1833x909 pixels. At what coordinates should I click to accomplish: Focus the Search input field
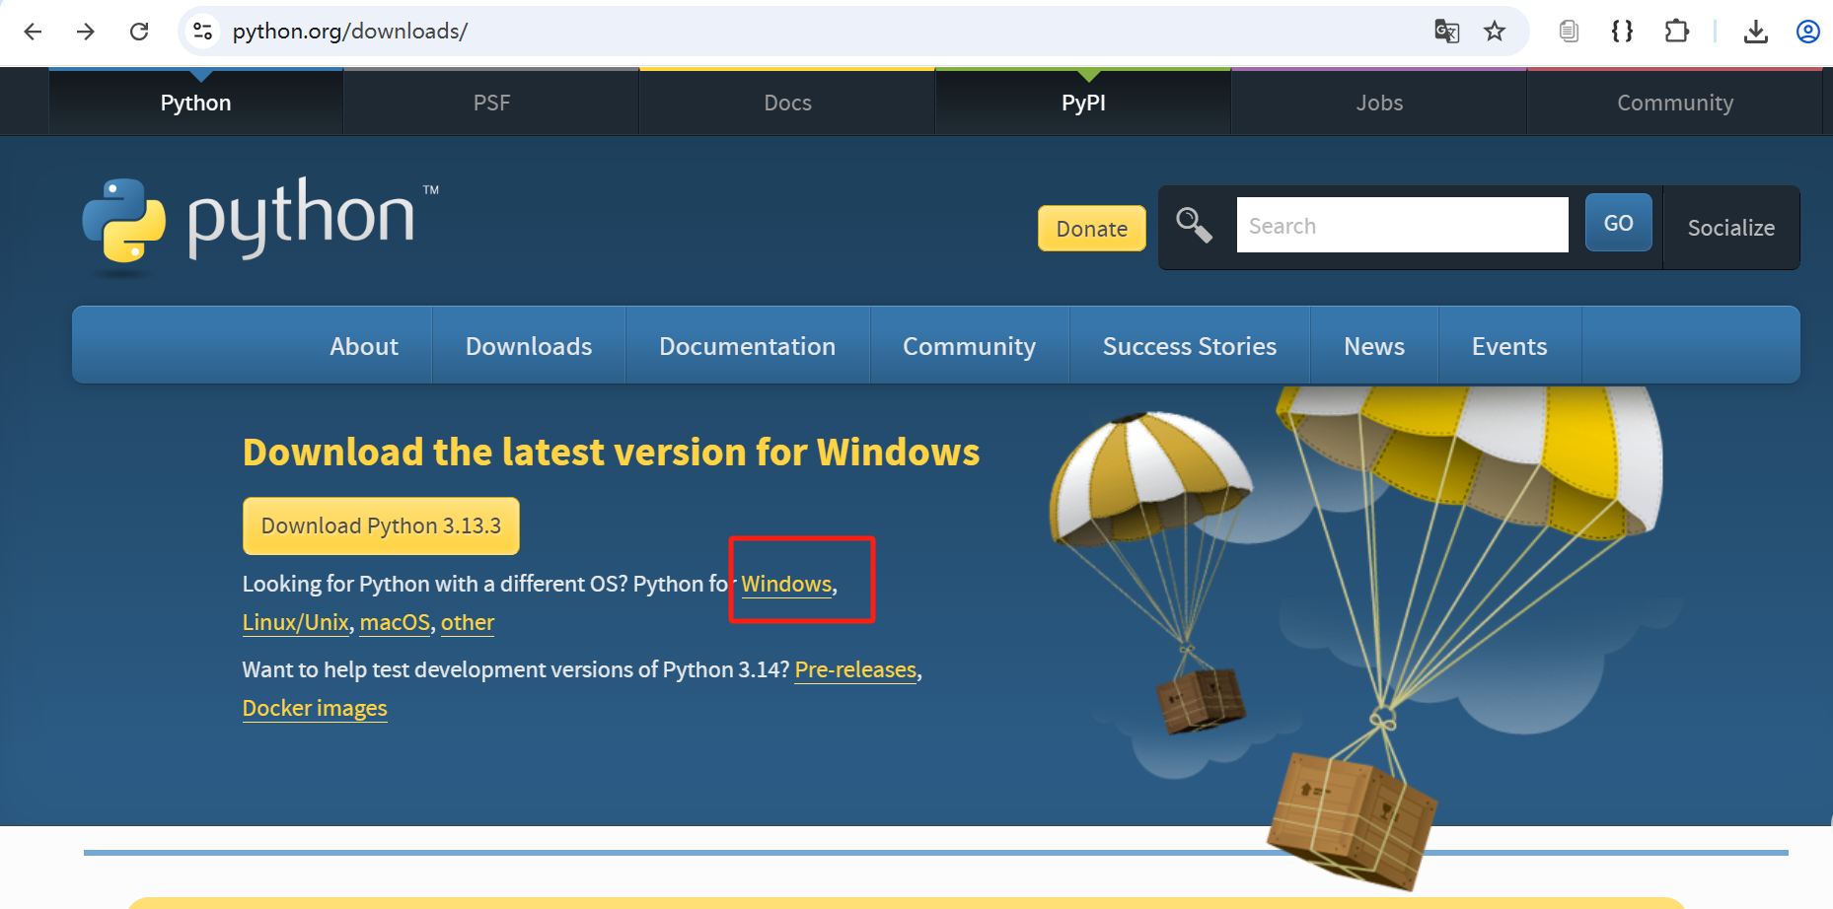click(1402, 225)
